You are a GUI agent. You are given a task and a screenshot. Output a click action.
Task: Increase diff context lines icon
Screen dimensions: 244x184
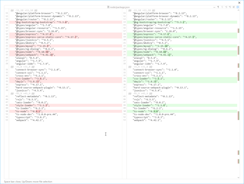230,7
